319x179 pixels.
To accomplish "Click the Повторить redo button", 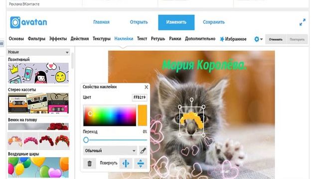I will coord(297,39).
